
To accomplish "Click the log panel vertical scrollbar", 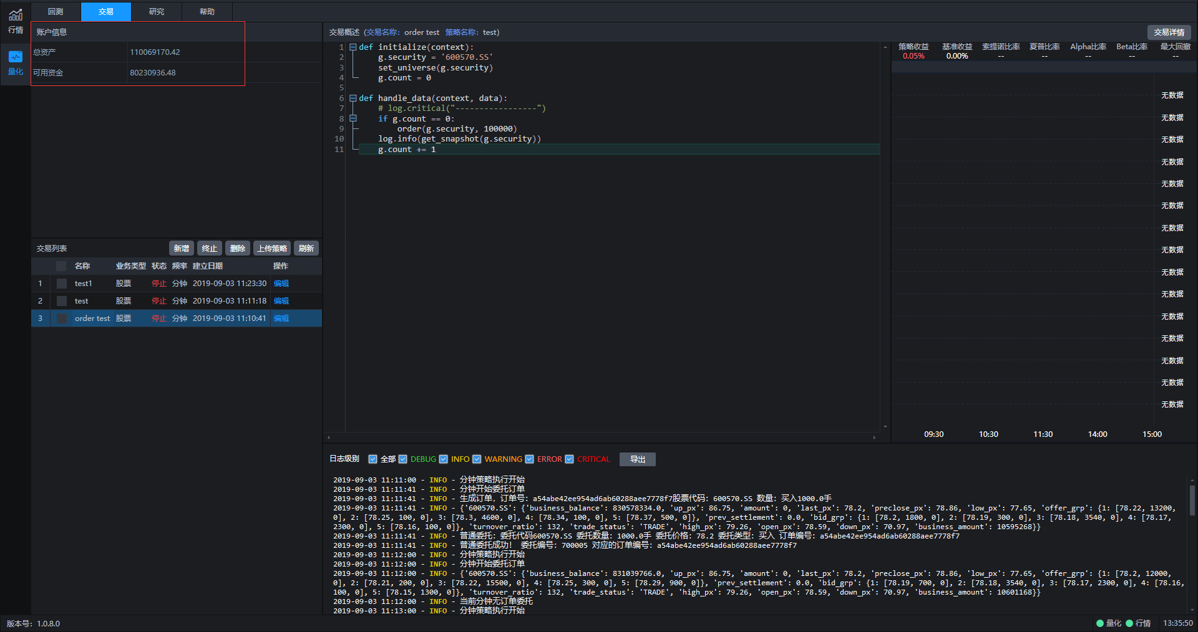I will (1192, 500).
